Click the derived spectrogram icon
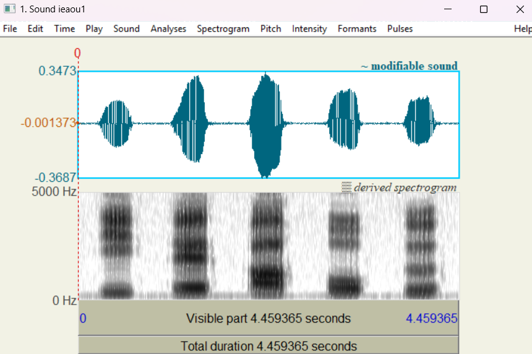 pyautogui.click(x=346, y=188)
